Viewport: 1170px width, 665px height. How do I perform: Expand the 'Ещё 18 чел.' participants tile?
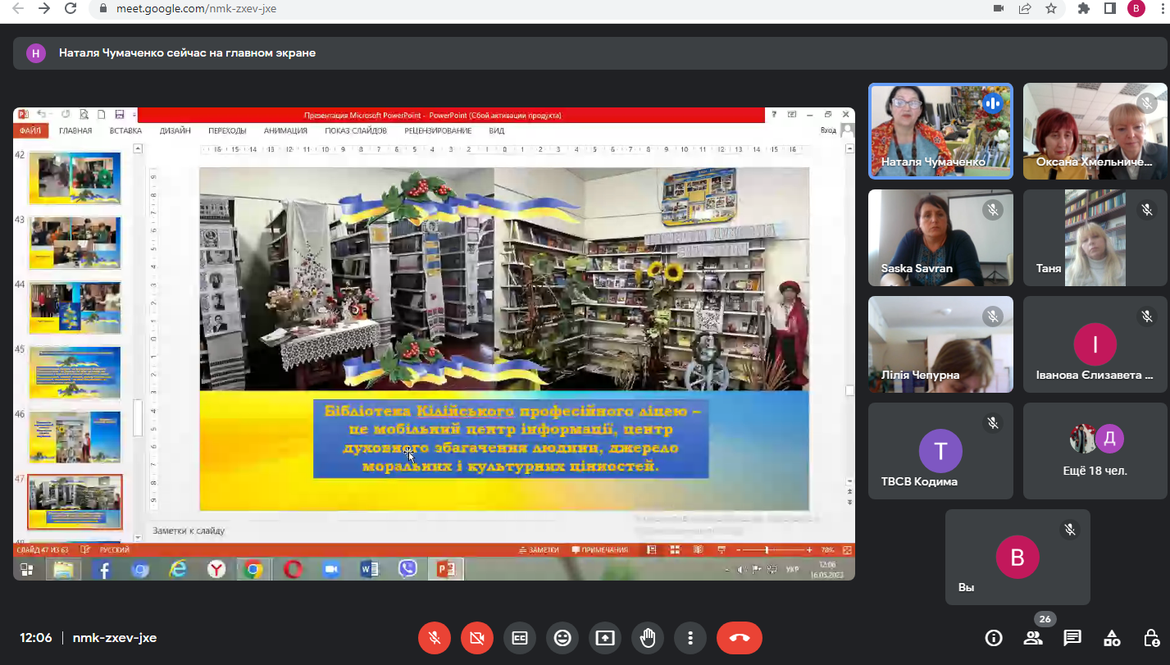point(1095,450)
